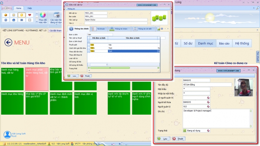Select the dark blue square skin icon
The height and width of the screenshot is (146, 260).
[x=22, y=20]
